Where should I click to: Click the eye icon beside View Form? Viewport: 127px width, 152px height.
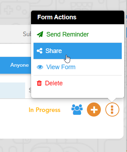point(40,67)
